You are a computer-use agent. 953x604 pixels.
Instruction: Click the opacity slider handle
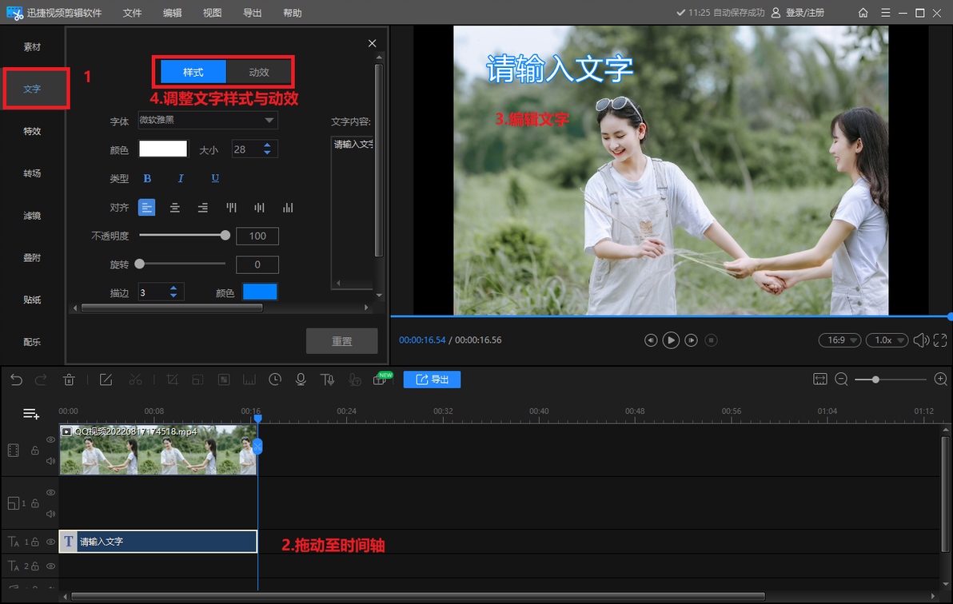(225, 235)
